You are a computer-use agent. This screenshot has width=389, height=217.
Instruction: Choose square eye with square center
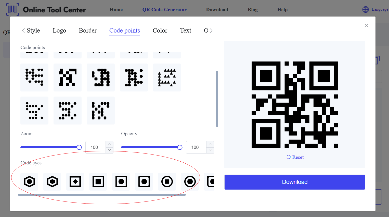coord(98,182)
